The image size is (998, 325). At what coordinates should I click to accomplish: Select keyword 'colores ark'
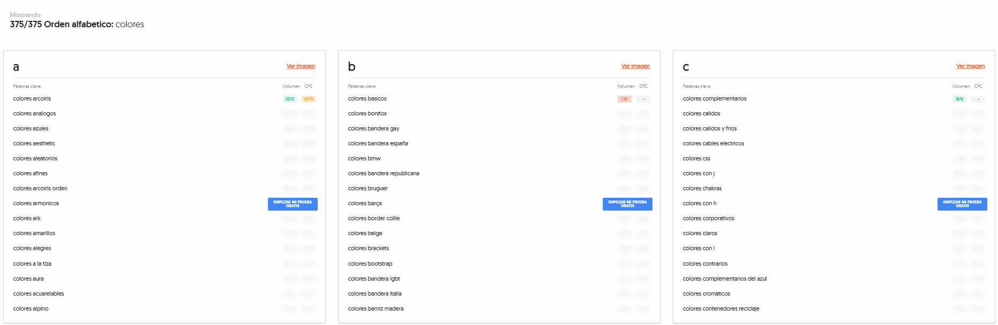27,219
